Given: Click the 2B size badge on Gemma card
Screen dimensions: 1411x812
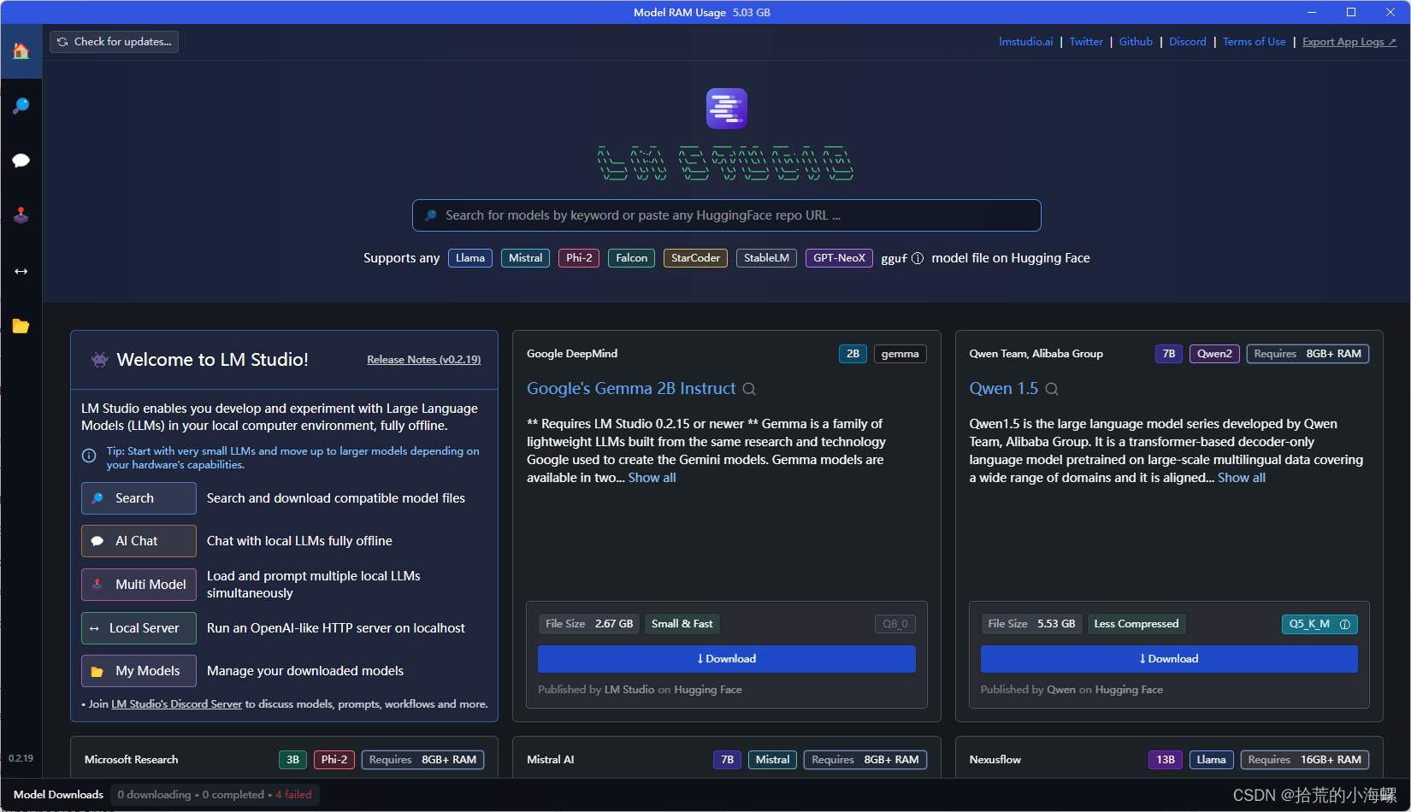Looking at the screenshot, I should pos(853,354).
